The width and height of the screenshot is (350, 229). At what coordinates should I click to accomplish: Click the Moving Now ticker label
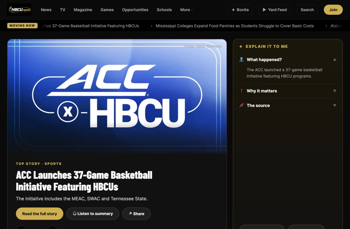[x=22, y=26]
